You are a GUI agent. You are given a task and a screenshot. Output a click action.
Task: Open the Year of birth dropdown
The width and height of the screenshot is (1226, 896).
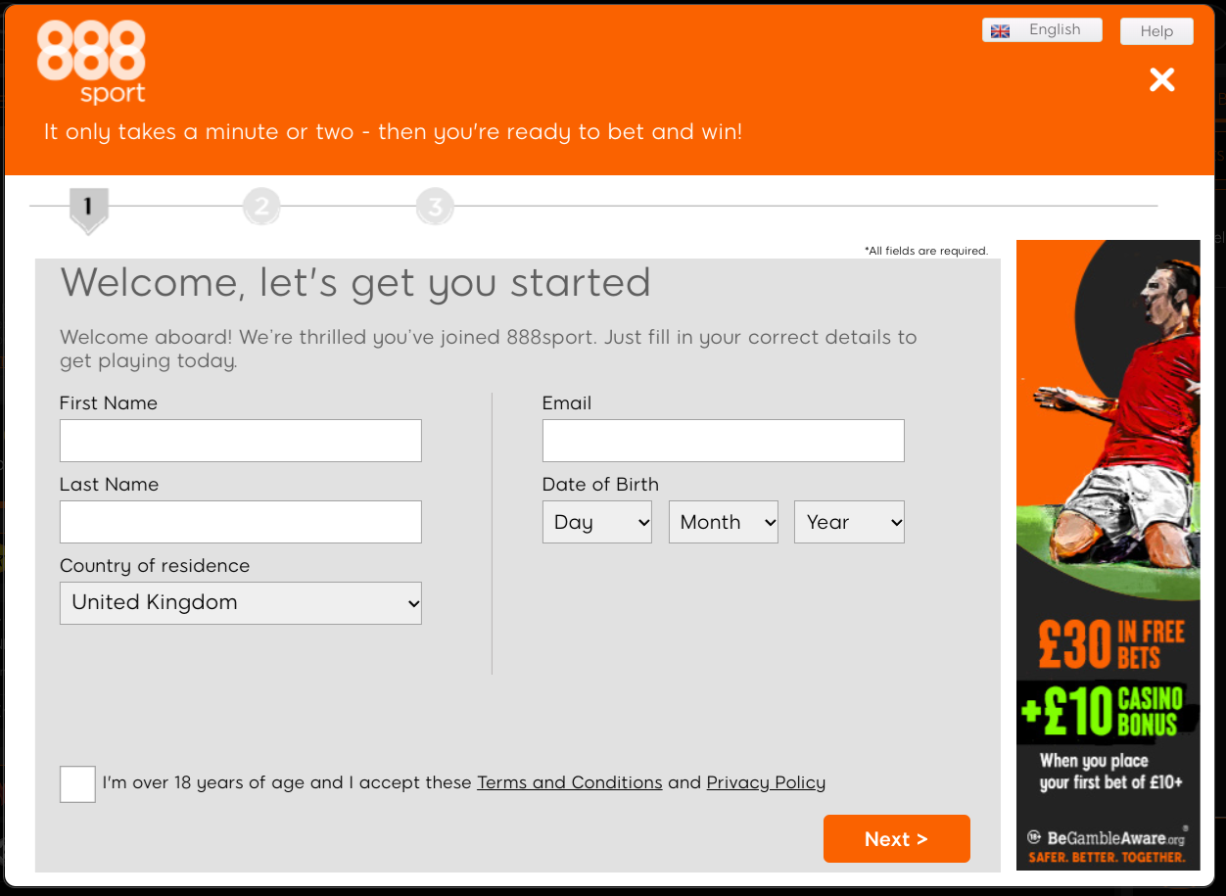click(849, 522)
